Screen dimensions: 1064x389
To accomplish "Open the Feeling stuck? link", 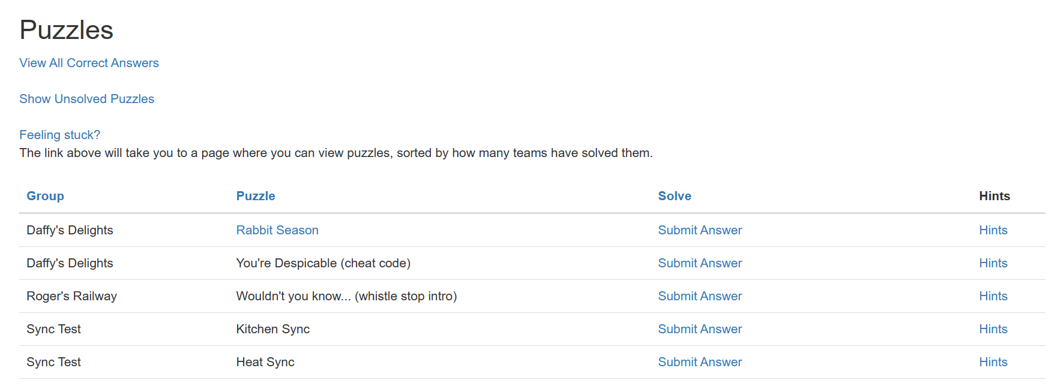I will (59, 135).
